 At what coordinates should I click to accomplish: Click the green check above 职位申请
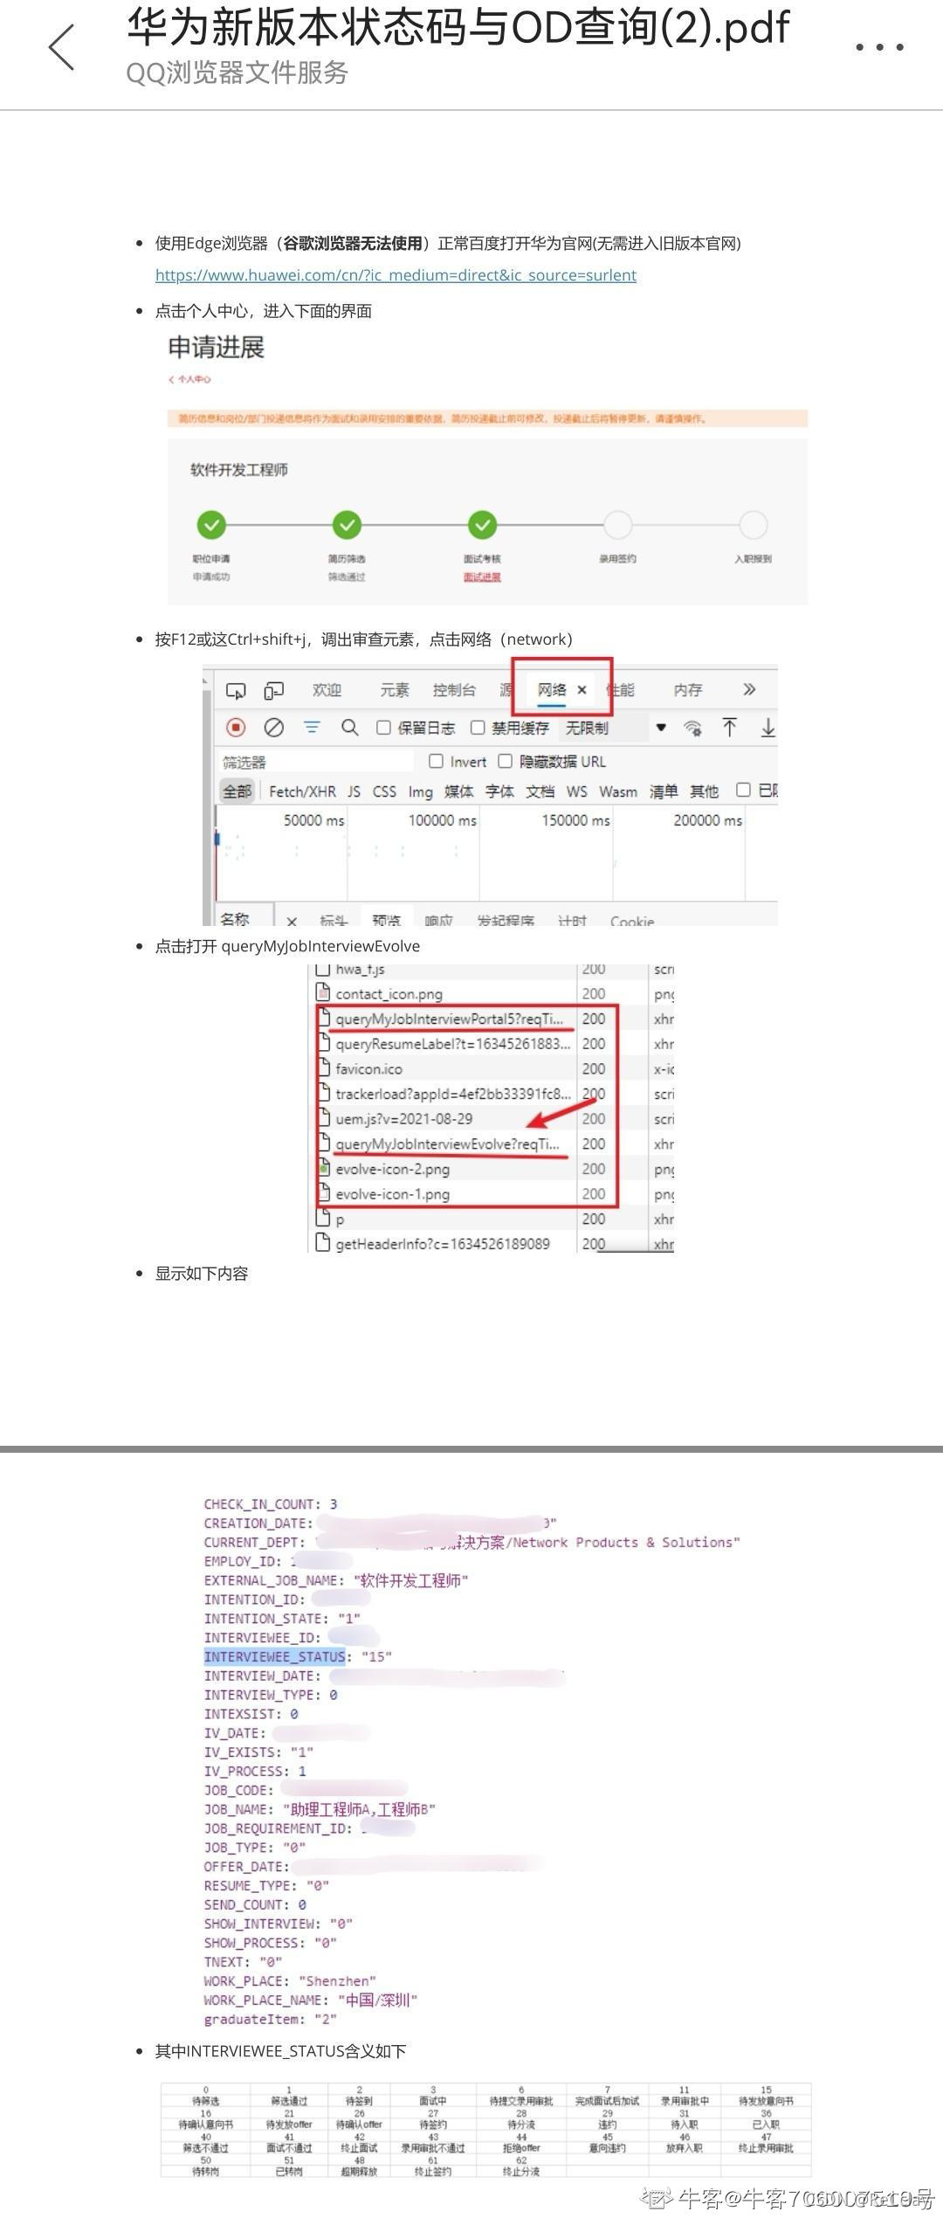click(211, 525)
